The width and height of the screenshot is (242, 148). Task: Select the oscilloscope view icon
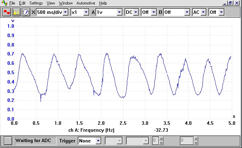point(7,12)
